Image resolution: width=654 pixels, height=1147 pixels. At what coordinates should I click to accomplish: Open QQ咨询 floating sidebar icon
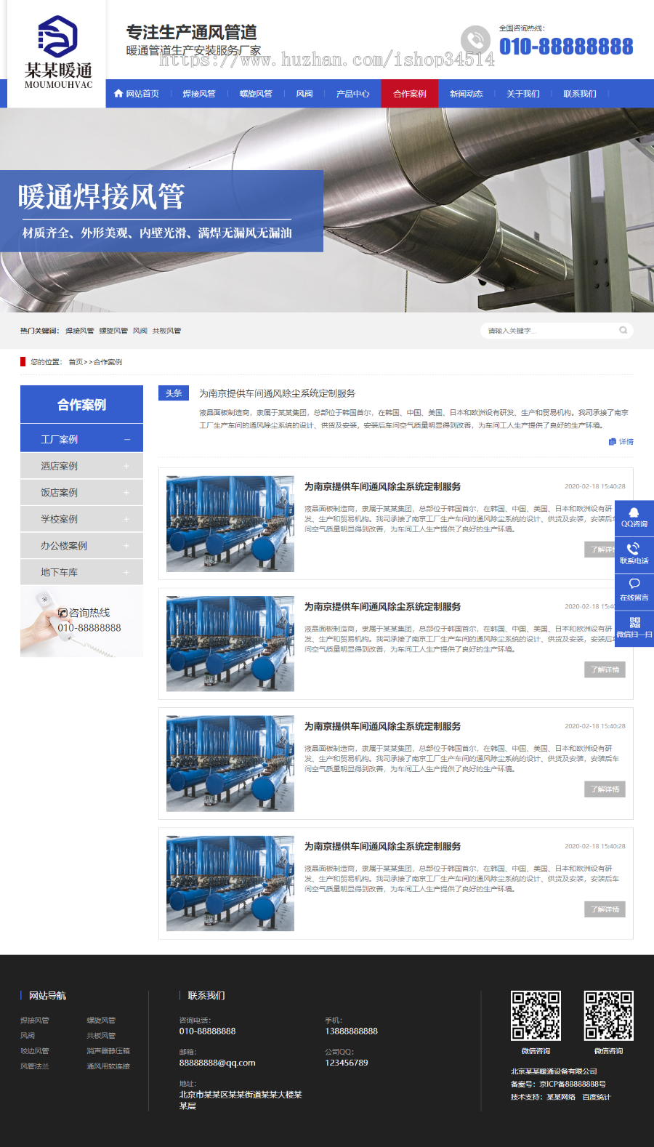(x=634, y=518)
